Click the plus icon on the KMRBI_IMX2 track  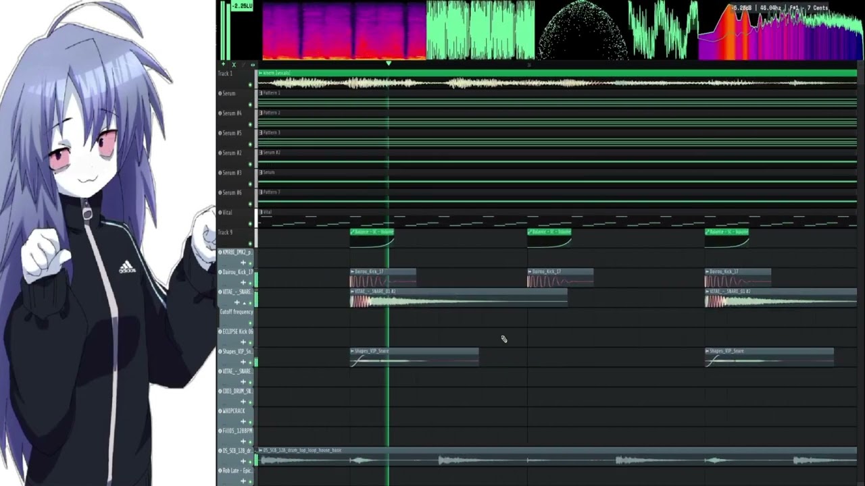coord(243,263)
